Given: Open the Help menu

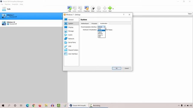Looking at the screenshot, I should pyautogui.click(x=21, y=4).
